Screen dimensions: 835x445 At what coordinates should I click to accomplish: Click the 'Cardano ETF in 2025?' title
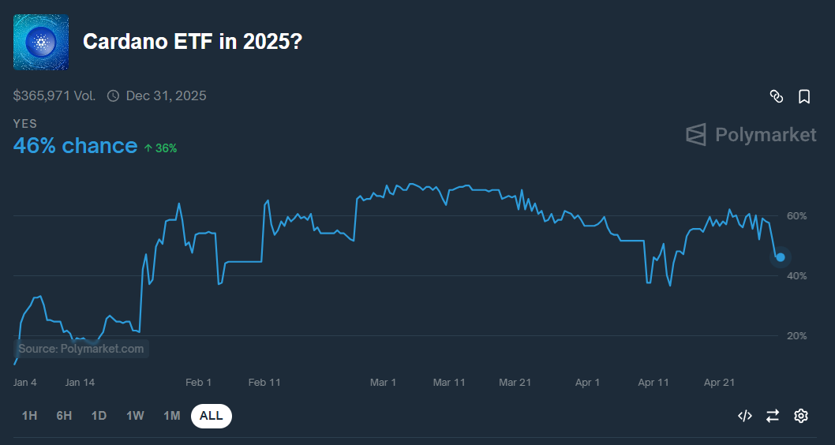coord(193,42)
